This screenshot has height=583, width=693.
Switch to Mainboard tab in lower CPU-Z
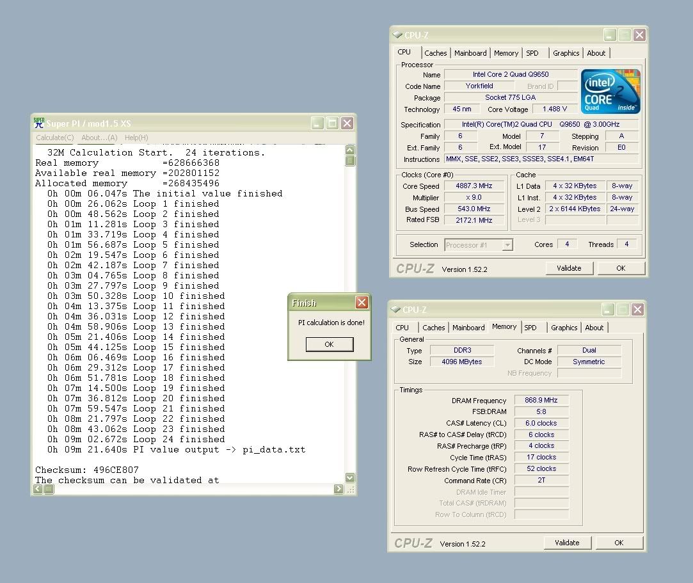pos(468,328)
